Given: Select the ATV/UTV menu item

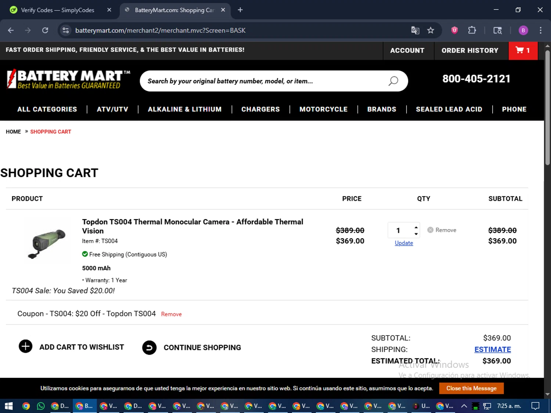Looking at the screenshot, I should click(x=112, y=109).
